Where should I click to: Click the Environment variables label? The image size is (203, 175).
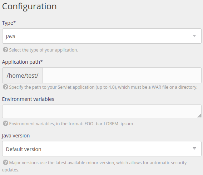(28, 99)
